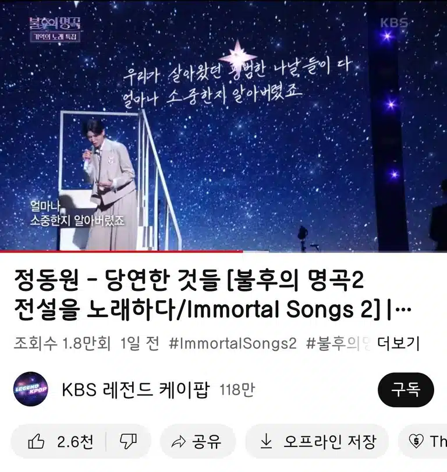Open the #ImmortalSongs2 hashtag
Viewport: 447px width, 472px height.
233,343
